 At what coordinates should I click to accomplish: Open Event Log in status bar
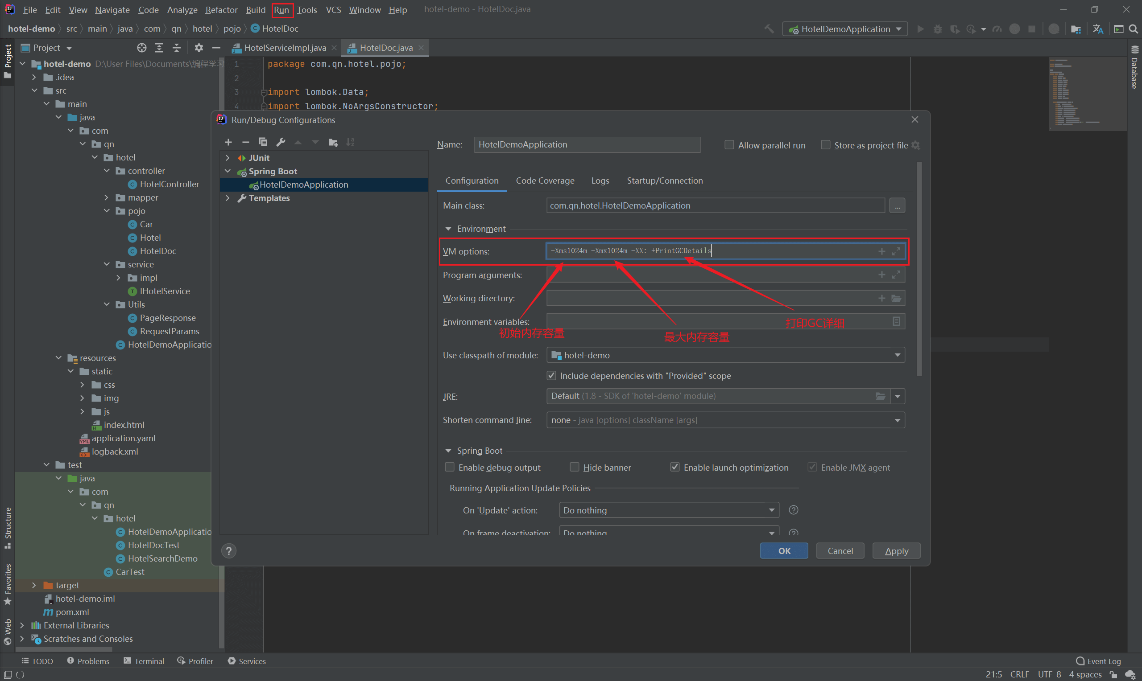pos(1098,661)
